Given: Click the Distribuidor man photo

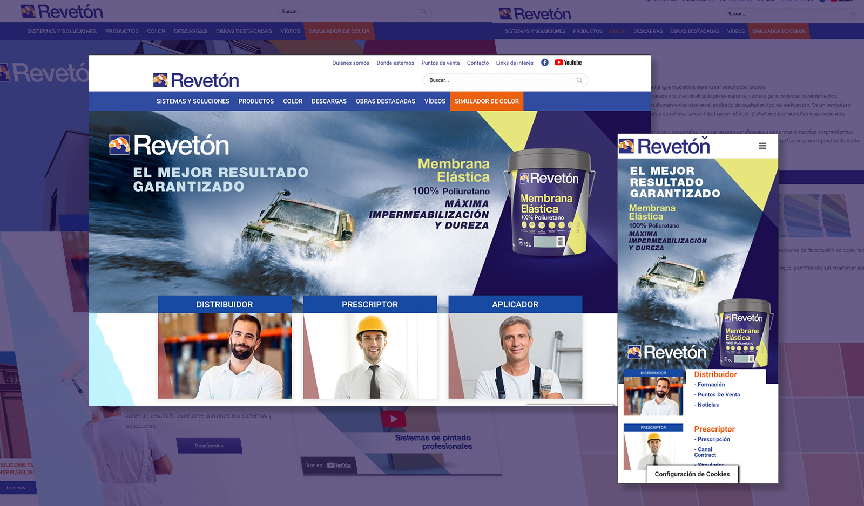Looking at the screenshot, I should pos(225,356).
